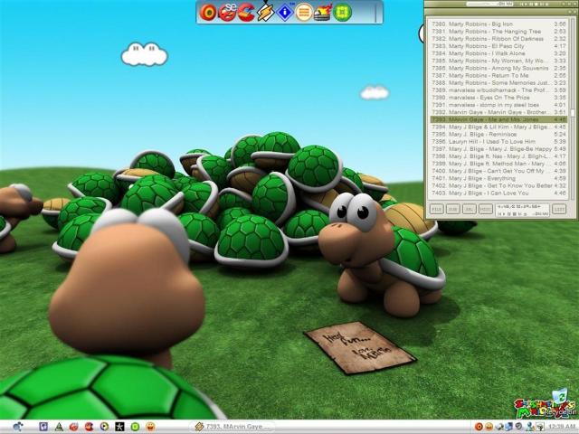The height and width of the screenshot is (434, 579).
Task: Open the purple quick launch icon
Action: click(x=43, y=427)
